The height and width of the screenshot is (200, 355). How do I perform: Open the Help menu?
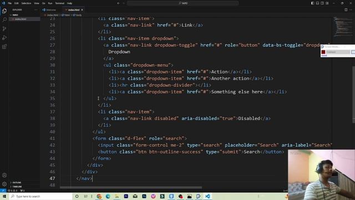(x=69, y=3)
